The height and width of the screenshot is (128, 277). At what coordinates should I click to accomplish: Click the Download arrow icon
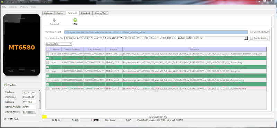pos(54,20)
